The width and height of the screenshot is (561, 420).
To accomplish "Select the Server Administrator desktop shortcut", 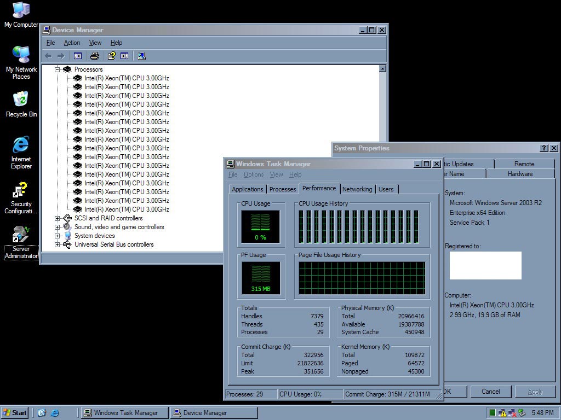I will click(x=21, y=242).
